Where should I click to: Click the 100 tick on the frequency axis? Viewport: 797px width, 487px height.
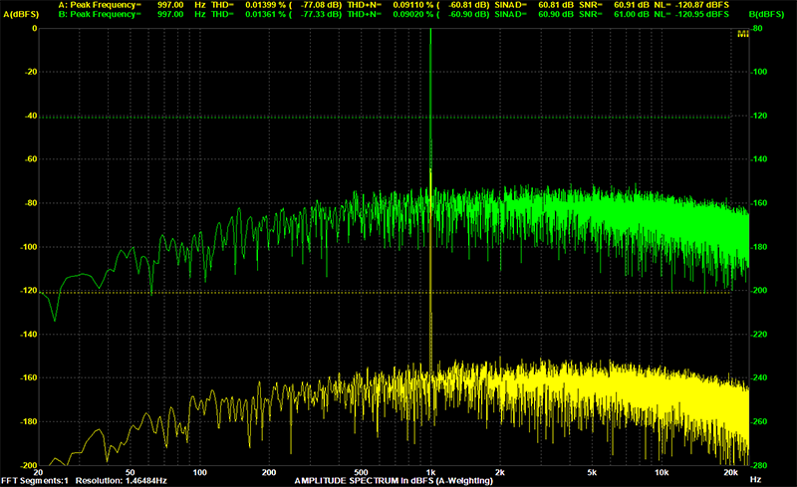click(200, 472)
